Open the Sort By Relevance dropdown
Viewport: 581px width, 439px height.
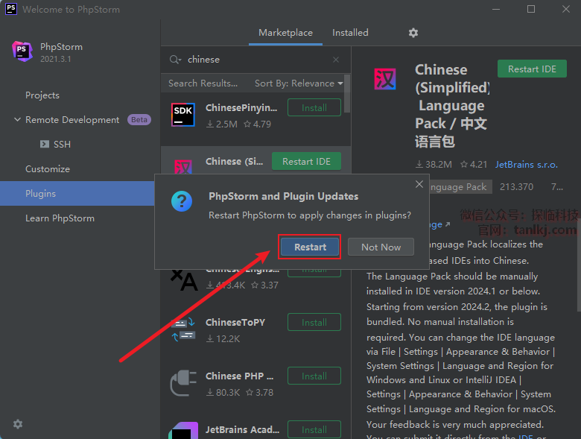pyautogui.click(x=299, y=83)
